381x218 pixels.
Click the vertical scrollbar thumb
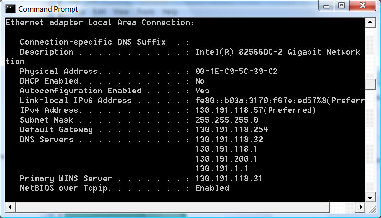point(370,84)
